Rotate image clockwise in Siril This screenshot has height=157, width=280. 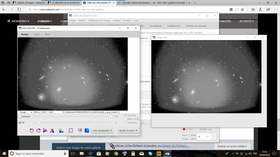pyautogui.click(x=38, y=130)
